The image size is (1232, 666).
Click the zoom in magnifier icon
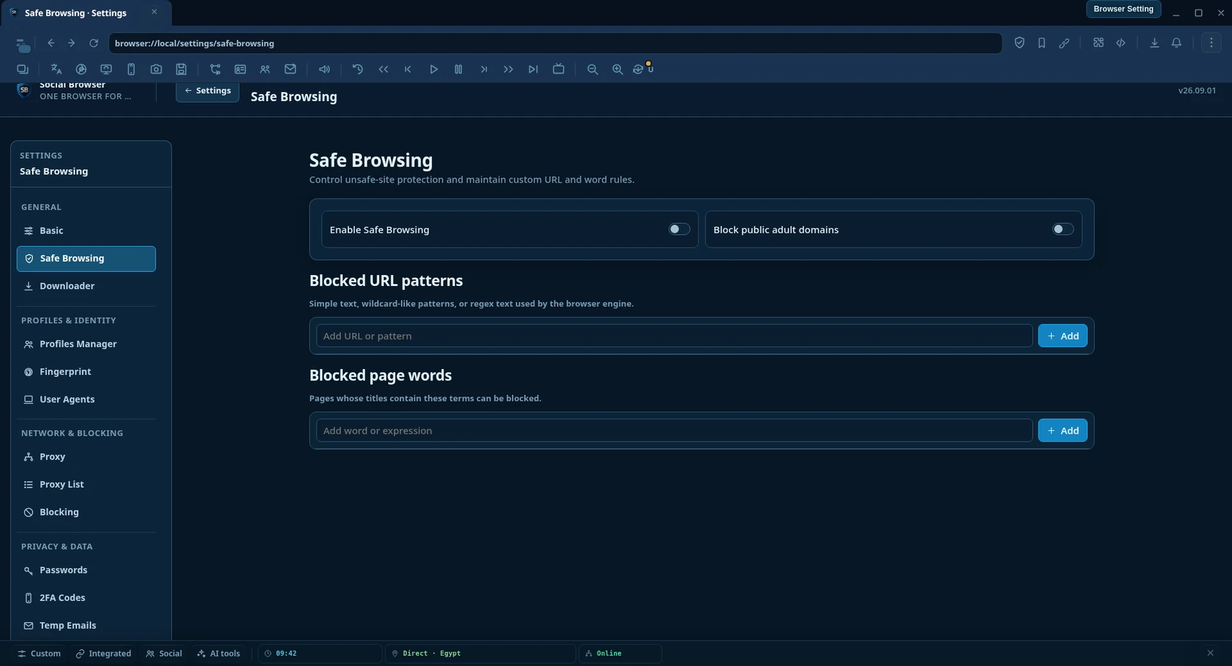click(x=617, y=69)
